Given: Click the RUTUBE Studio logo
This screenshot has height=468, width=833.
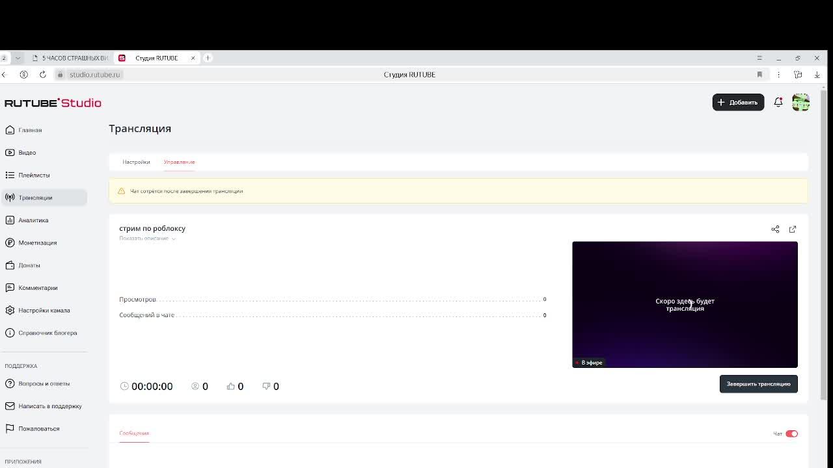Looking at the screenshot, I should pyautogui.click(x=53, y=103).
